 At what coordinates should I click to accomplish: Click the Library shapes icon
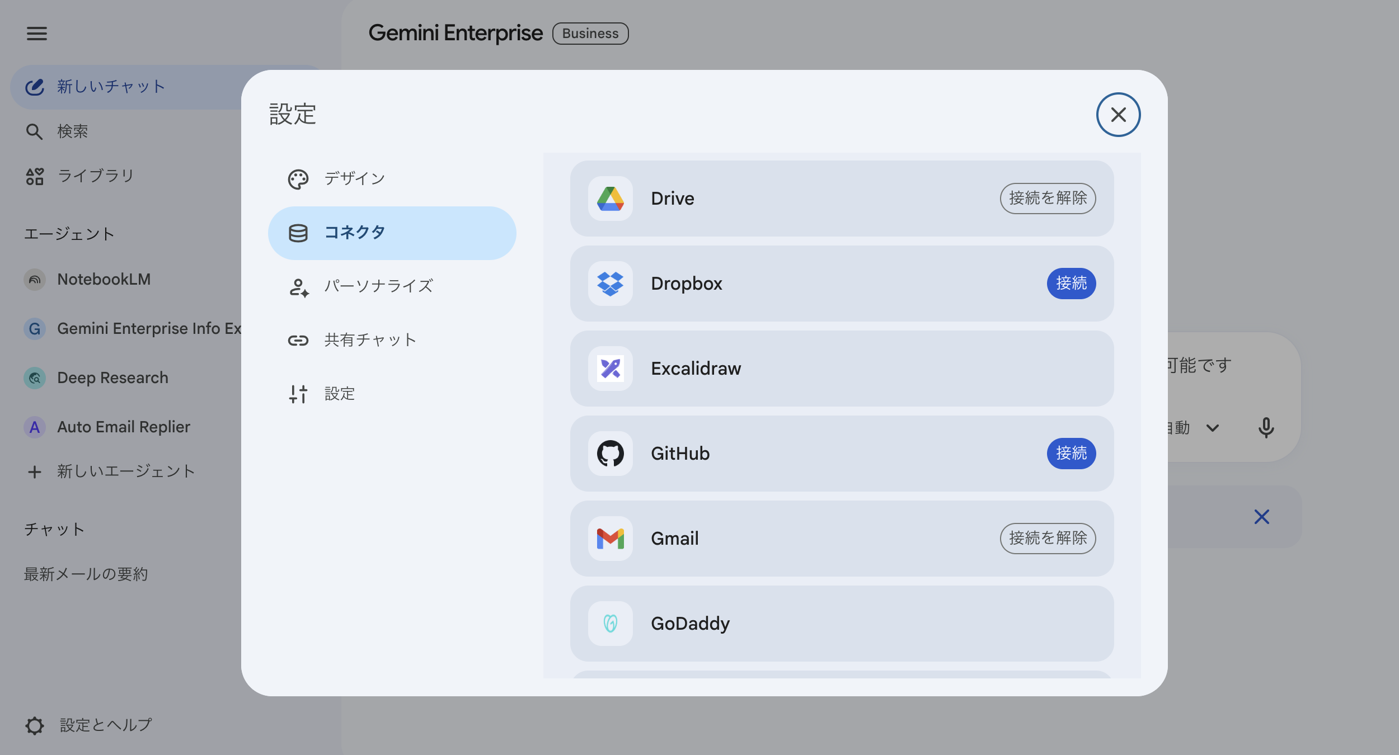click(35, 176)
